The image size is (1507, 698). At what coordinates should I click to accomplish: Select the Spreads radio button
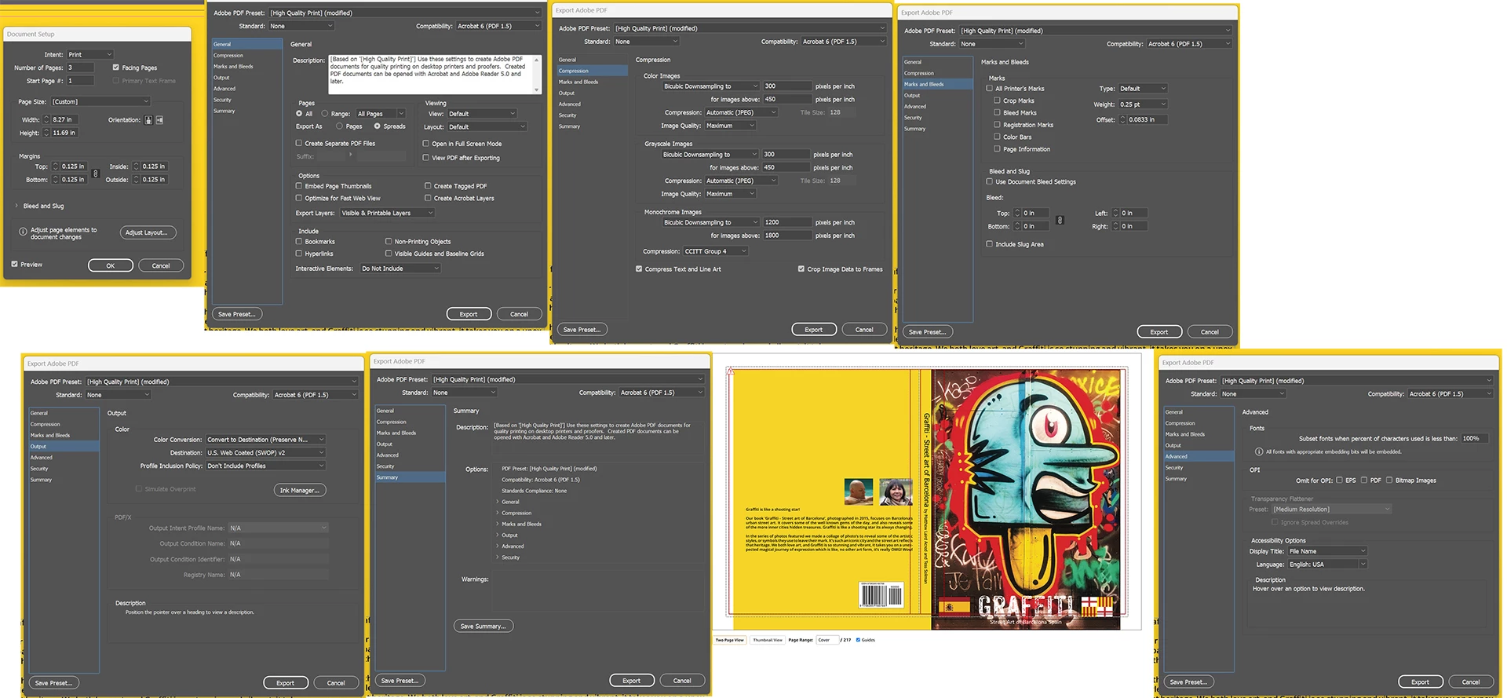pyautogui.click(x=378, y=126)
